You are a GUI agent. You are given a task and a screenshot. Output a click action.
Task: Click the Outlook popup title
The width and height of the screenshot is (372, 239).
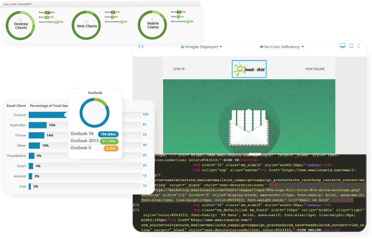click(95, 93)
